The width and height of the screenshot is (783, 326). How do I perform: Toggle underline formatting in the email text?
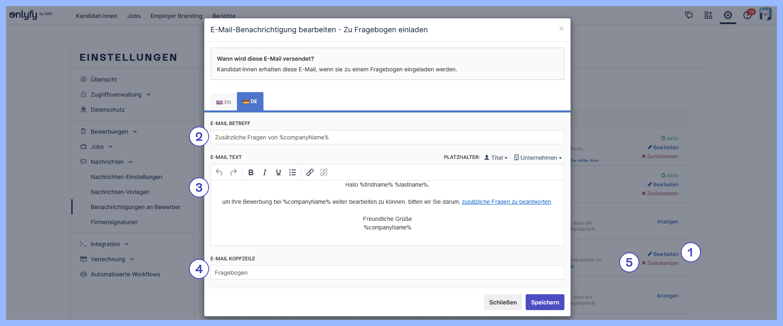pyautogui.click(x=279, y=172)
